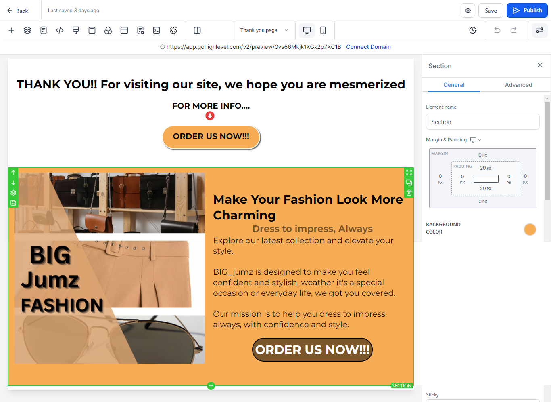Screen dimensions: 551x402
Task: Switch to mobile view
Action: tap(323, 30)
